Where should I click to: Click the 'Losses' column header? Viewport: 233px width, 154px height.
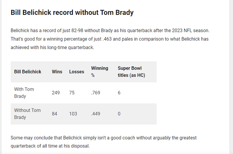(77, 72)
